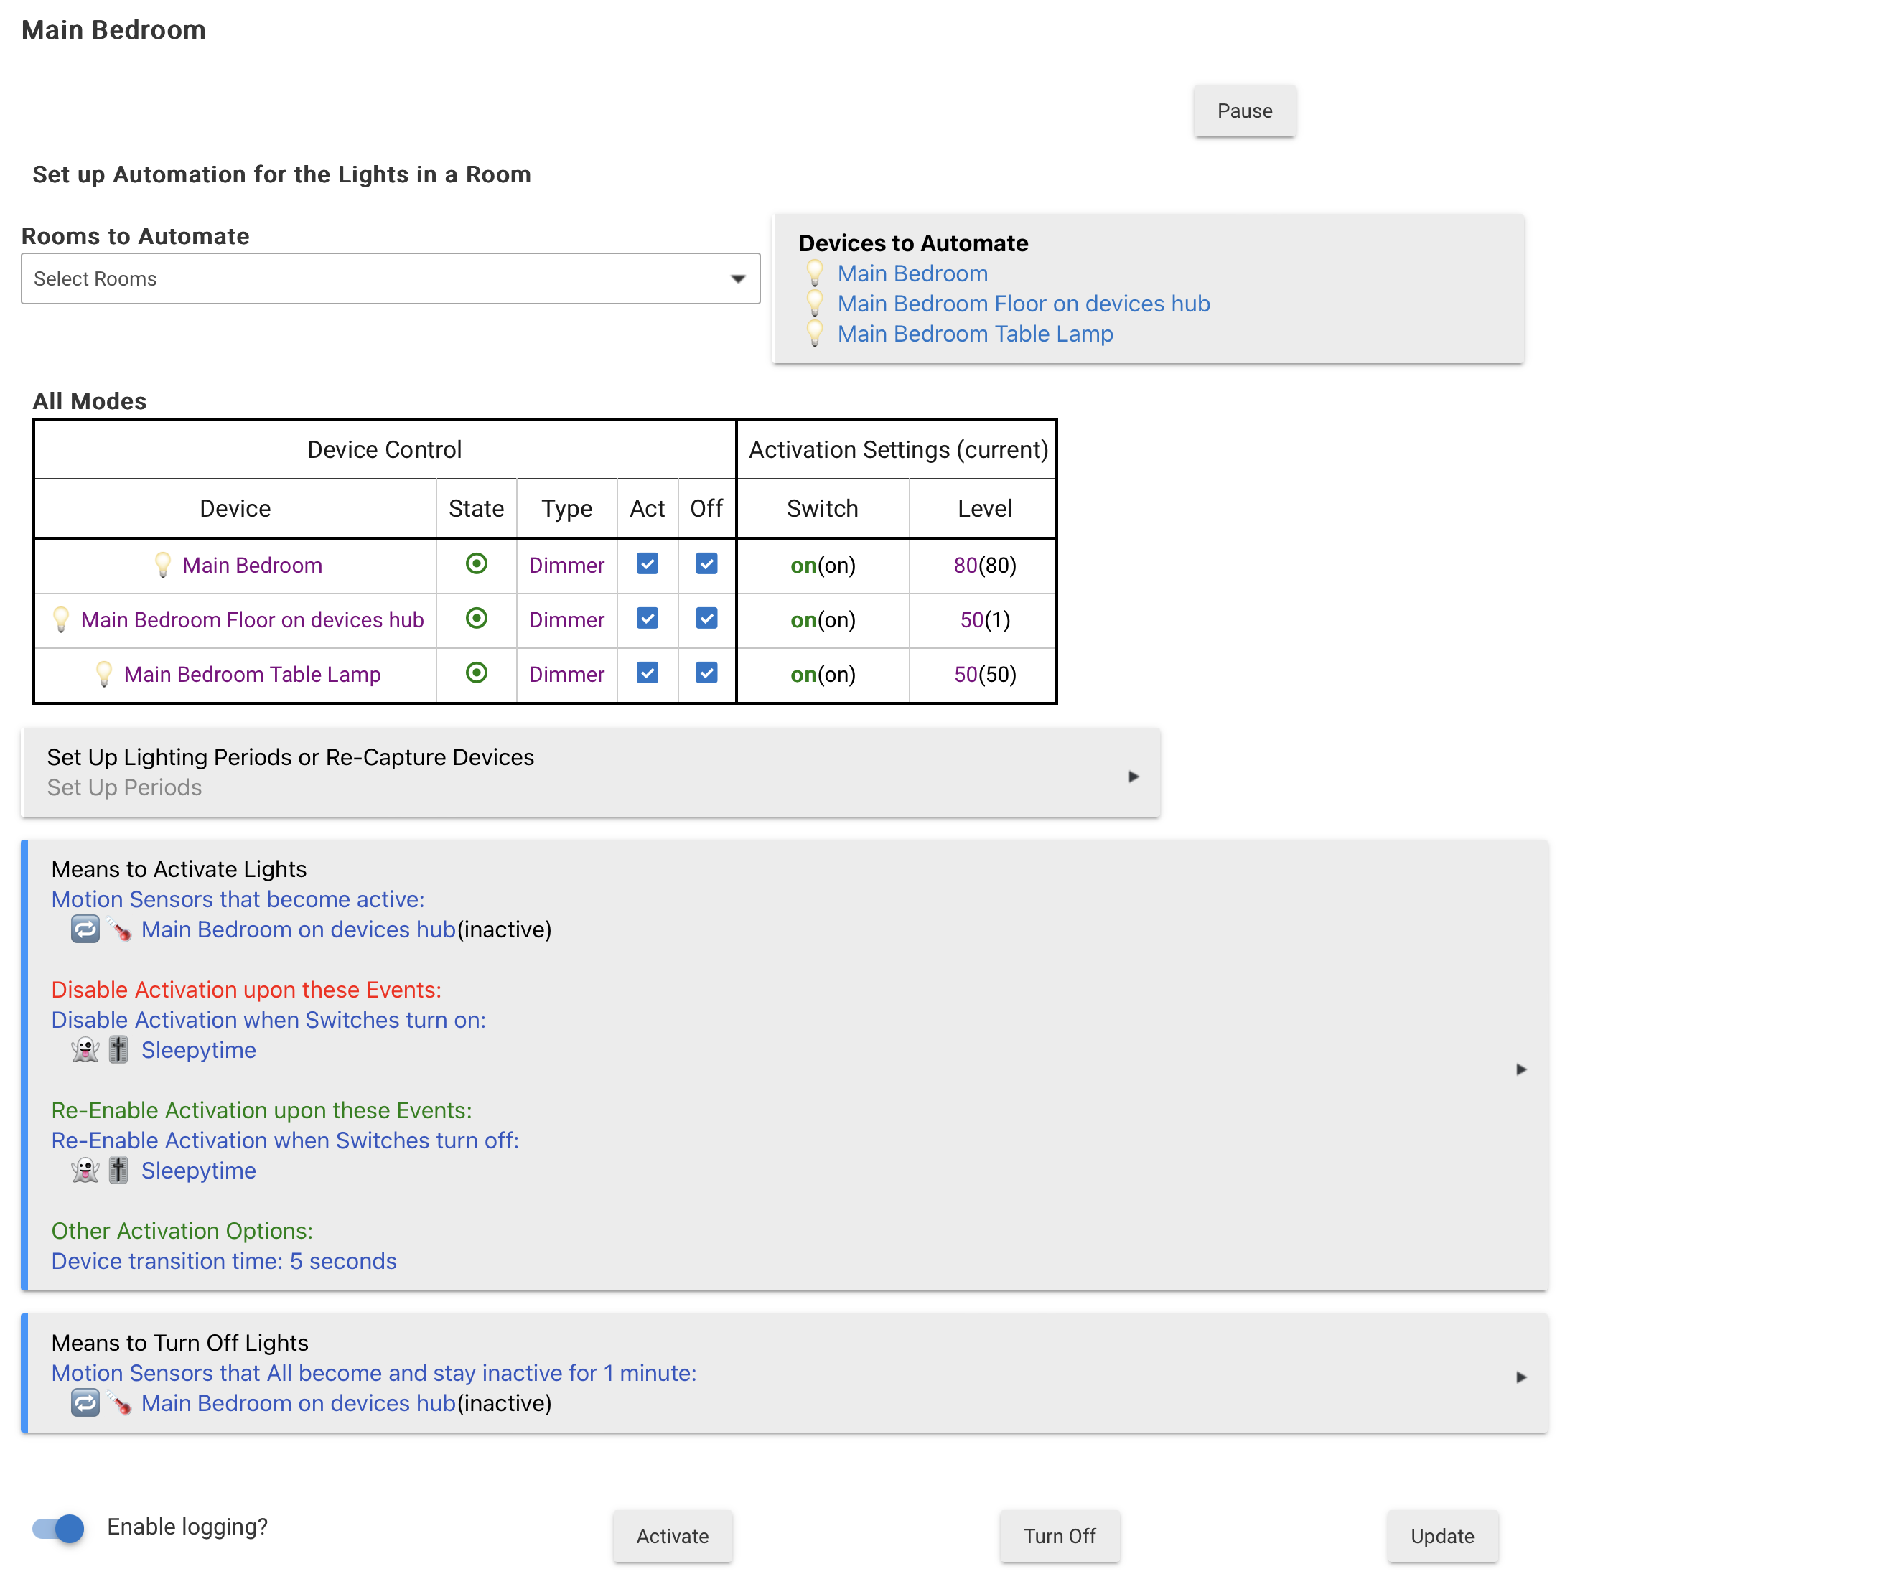
Task: Click bulb icon beside Main Bedroom Floor in Devices to Automate
Action: pyautogui.click(x=815, y=304)
